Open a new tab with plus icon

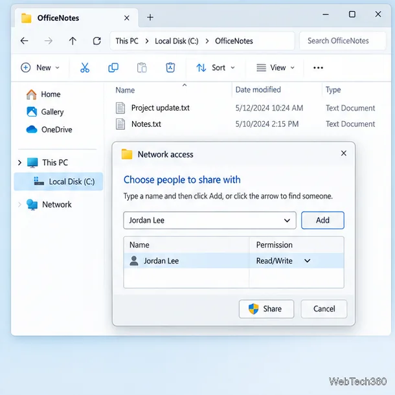[150, 17]
